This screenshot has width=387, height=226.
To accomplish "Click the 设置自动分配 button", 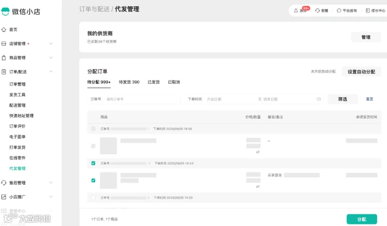I will tap(361, 72).
